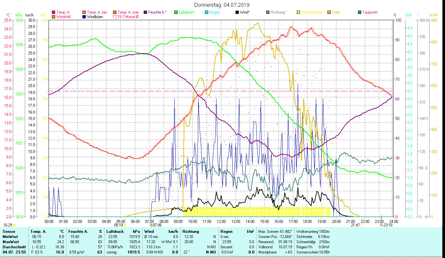445x258 pixels.
Task: Click the average pressure value 1023.3
Action: coord(134,246)
